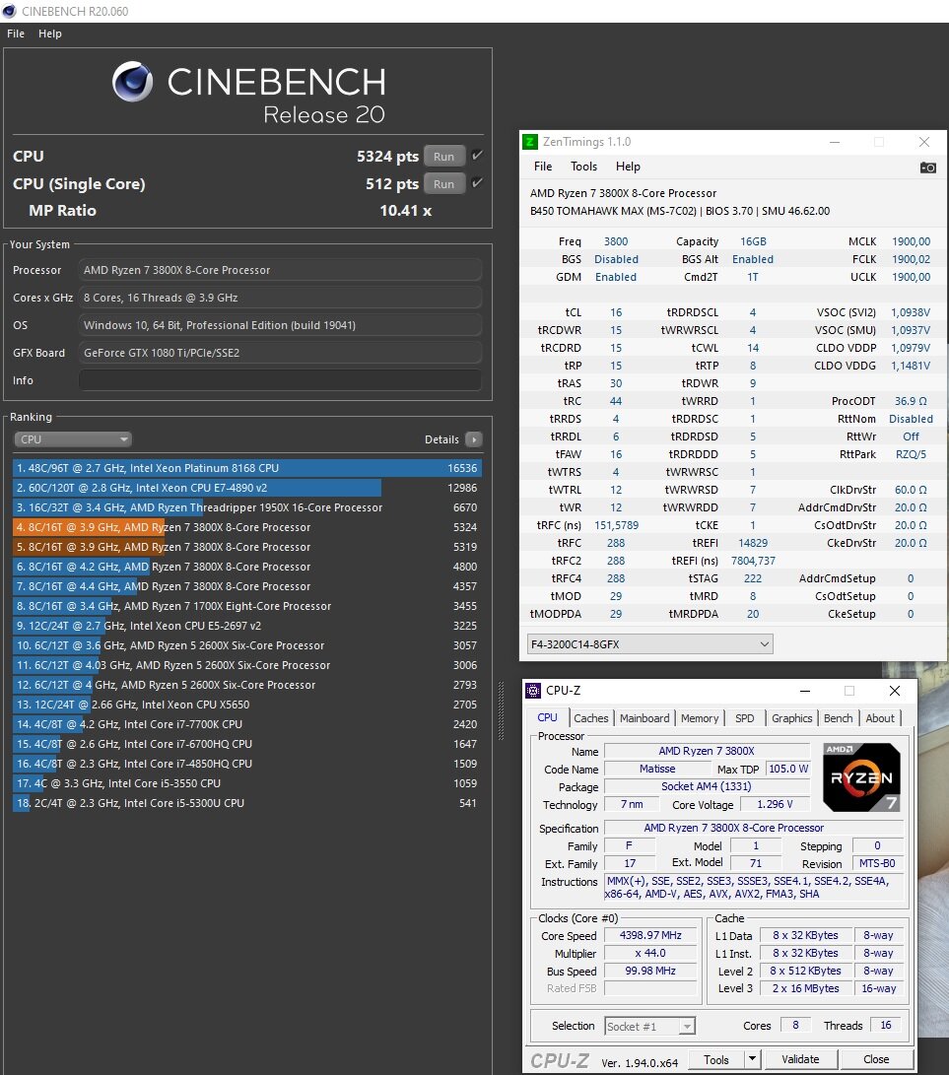Select the Core i7-7700K ranking row
949x1075 pixels.
pyautogui.click(x=246, y=724)
